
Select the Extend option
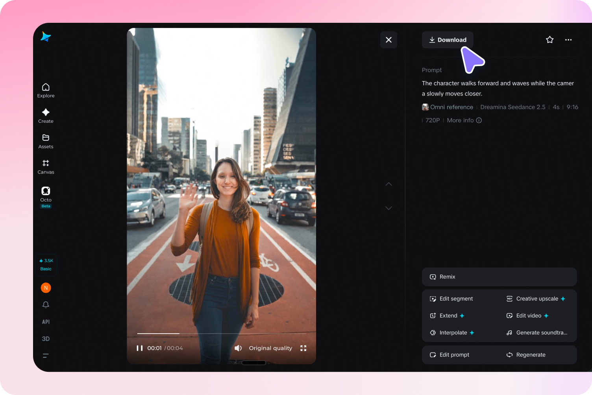[447, 316]
